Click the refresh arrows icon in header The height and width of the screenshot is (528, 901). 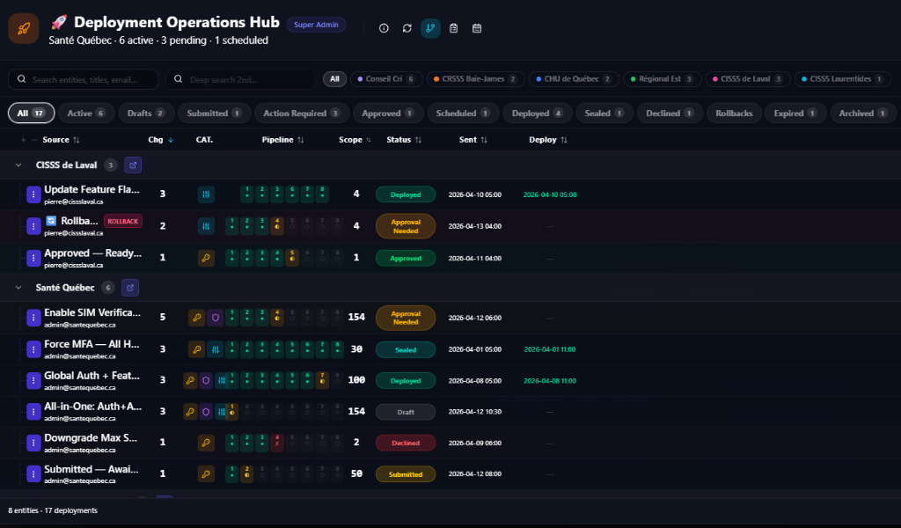[407, 28]
